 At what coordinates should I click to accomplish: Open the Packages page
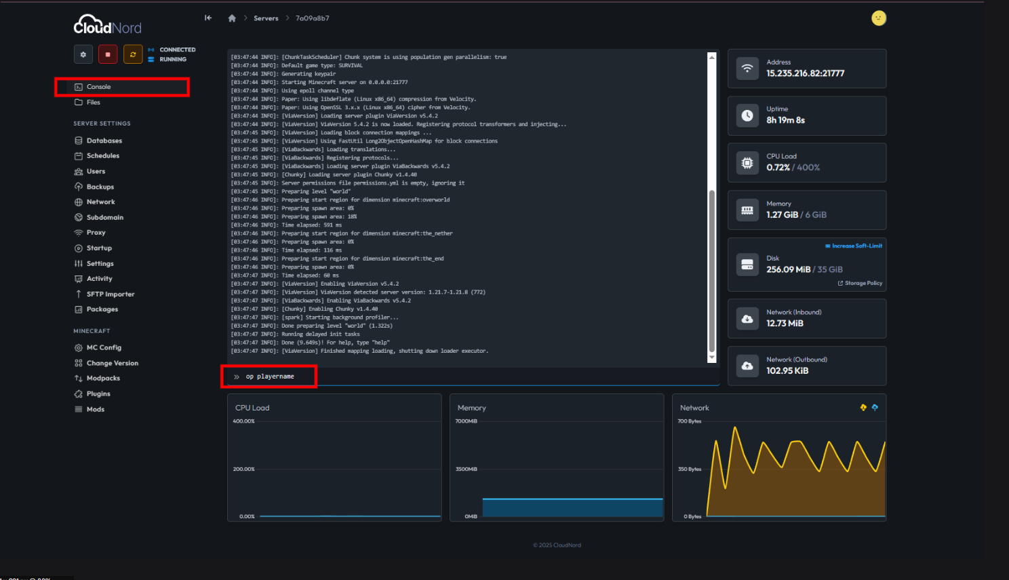click(102, 309)
